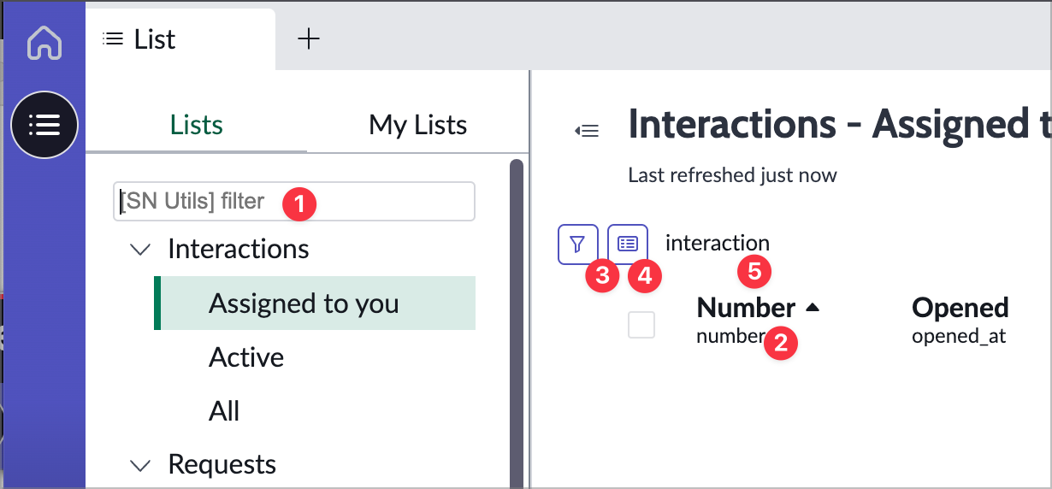Open the Assigned to you list
Viewport: 1052px width, 489px height.
pos(304,303)
